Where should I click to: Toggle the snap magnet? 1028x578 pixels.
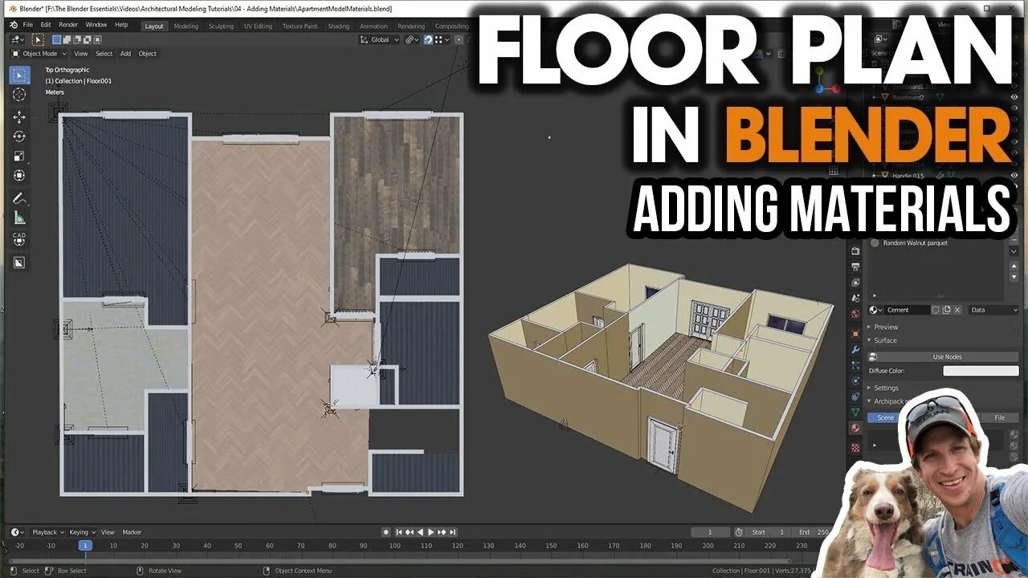tap(428, 39)
